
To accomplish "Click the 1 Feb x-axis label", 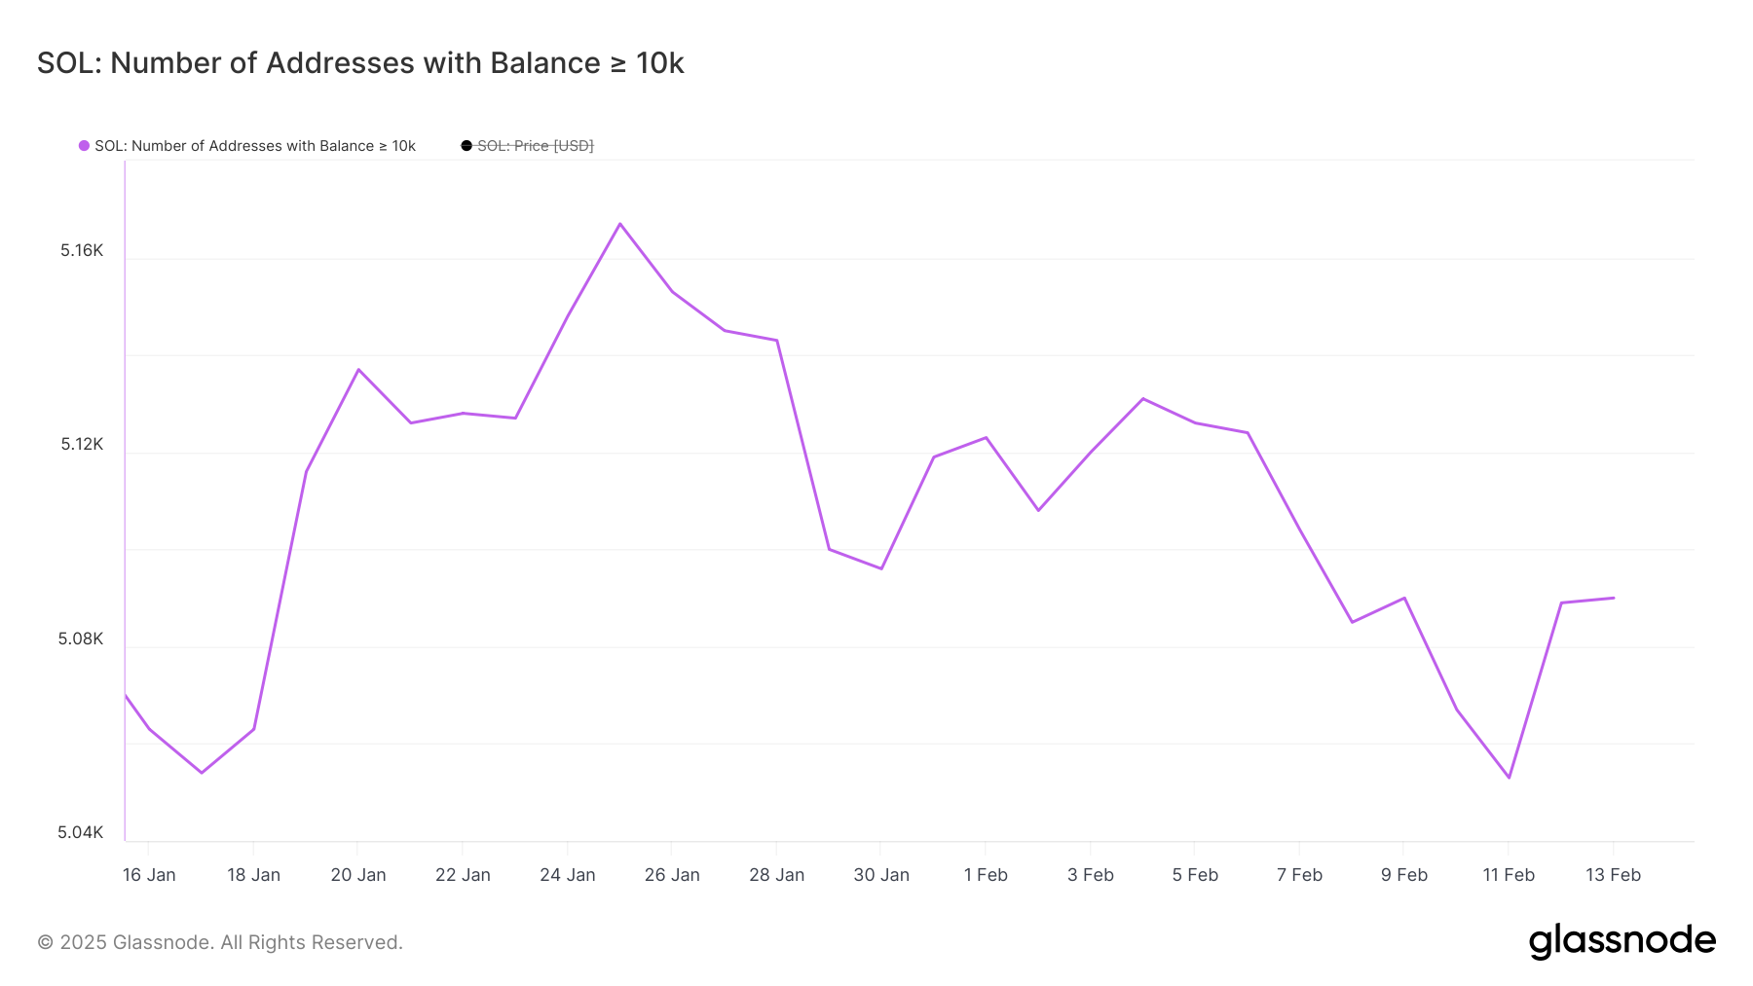I will (x=986, y=875).
